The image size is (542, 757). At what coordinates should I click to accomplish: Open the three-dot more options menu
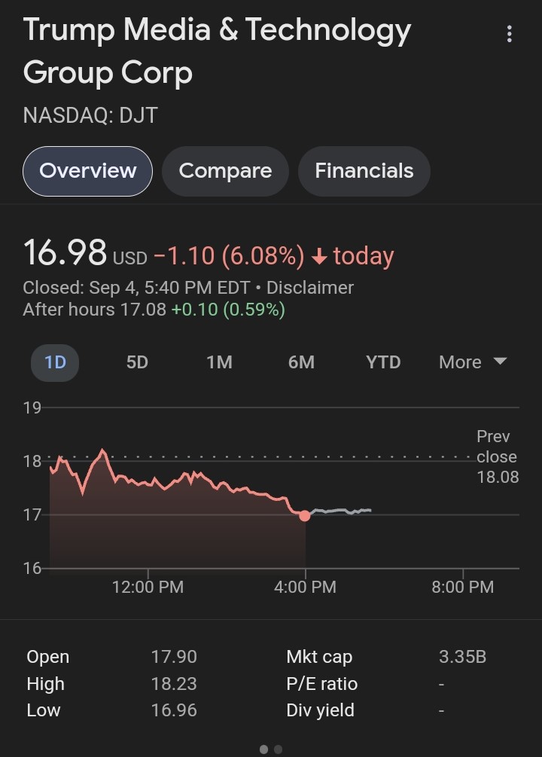coord(509,34)
